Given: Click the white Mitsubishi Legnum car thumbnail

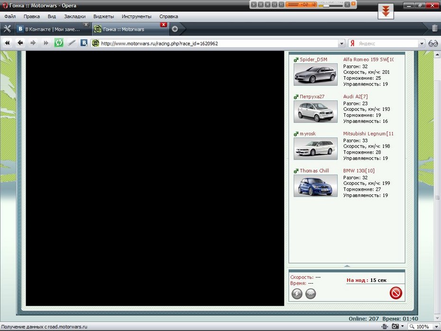Looking at the screenshot, I should [315, 148].
